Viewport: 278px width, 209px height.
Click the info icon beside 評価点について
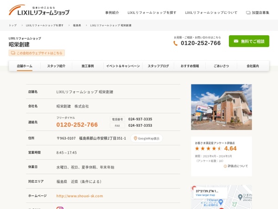pos(225,166)
